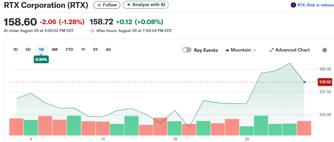Image resolution: width=334 pixels, height=142 pixels.
Task: Click the +0.12 (+0.08%) after-hours change
Action: coord(140,22)
